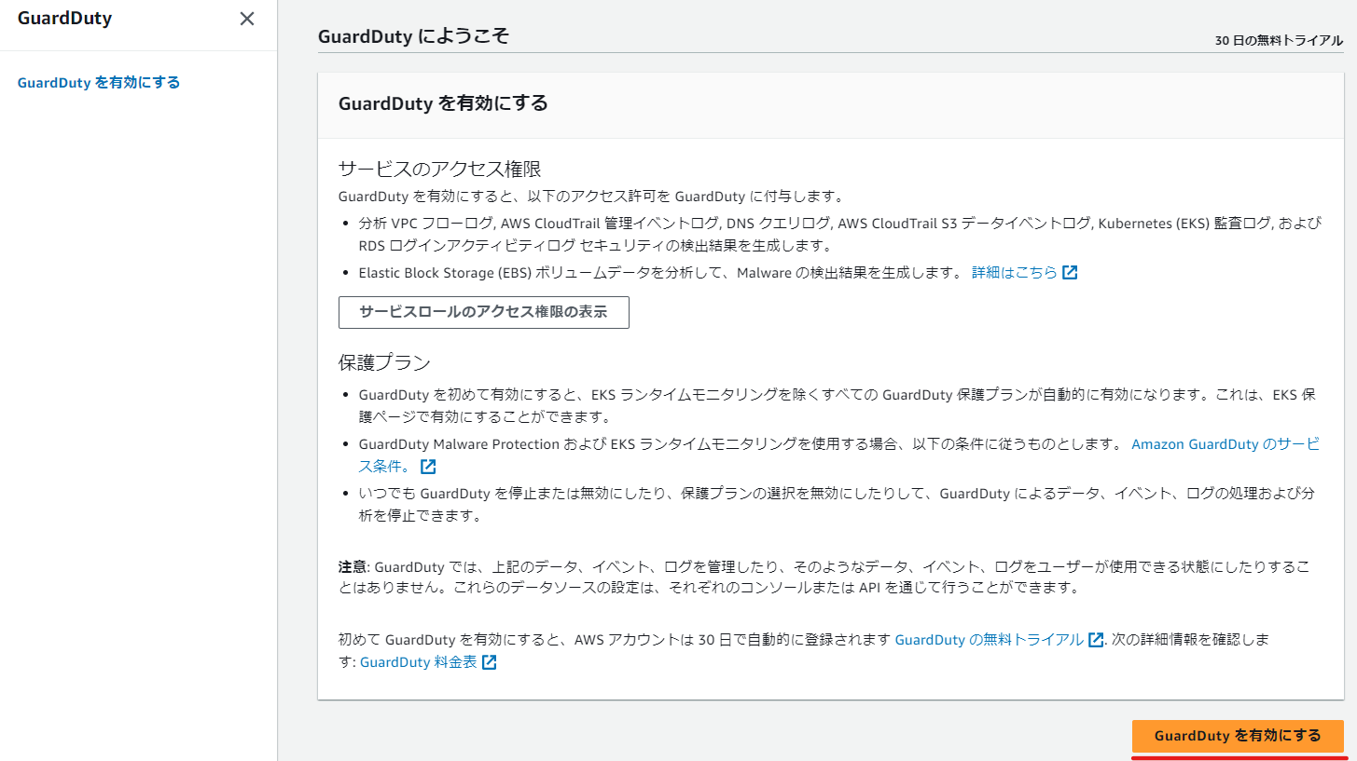Click external link icon beside GuardDuty 料金表
1357x761 pixels.
pos(492,662)
